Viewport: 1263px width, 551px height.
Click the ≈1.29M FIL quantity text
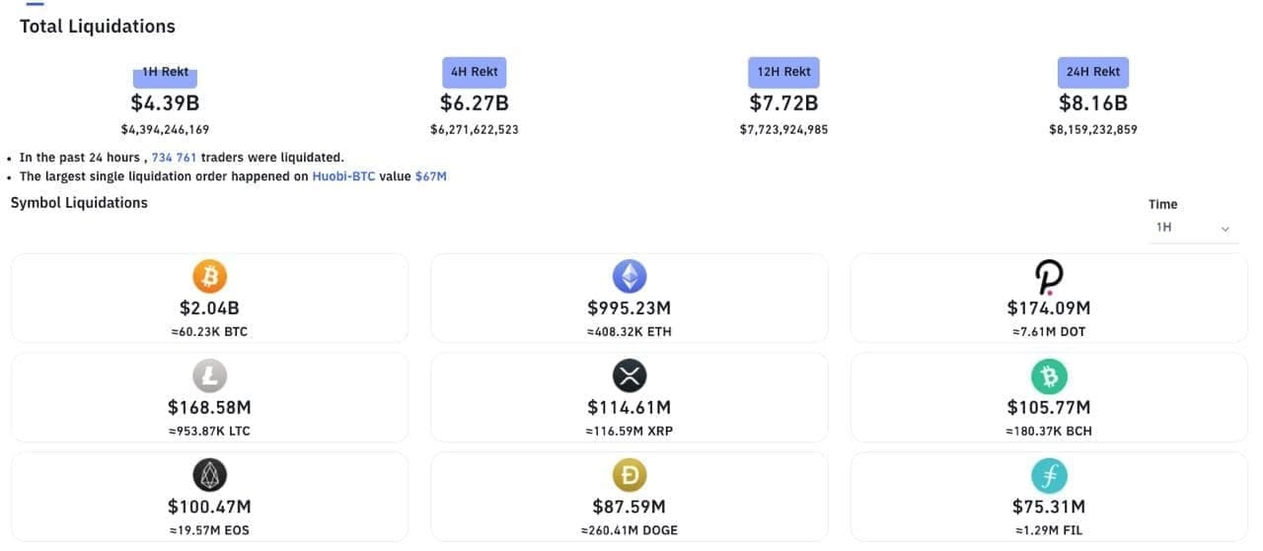point(1049,531)
